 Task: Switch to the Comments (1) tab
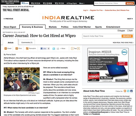tap(27, 42)
